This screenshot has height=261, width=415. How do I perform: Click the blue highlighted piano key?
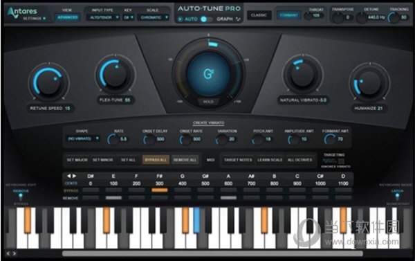click(196, 220)
